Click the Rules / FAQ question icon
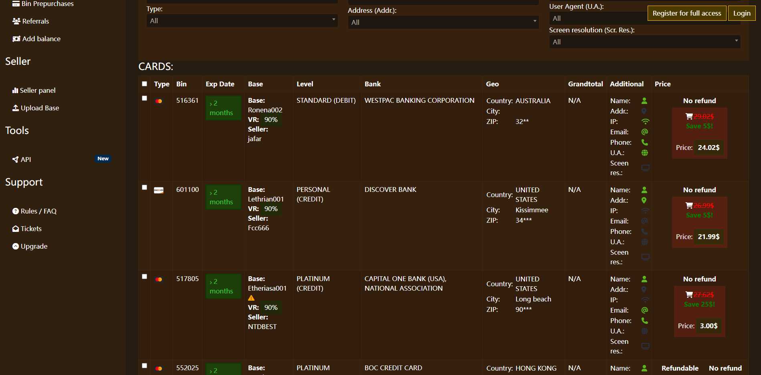Image resolution: width=761 pixels, height=375 pixels. (x=16, y=211)
